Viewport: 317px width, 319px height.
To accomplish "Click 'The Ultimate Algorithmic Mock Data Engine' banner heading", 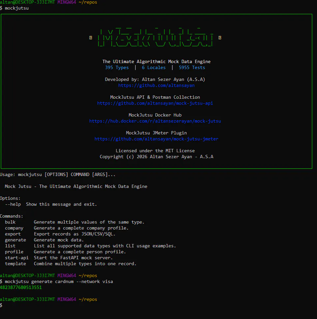I will pyautogui.click(x=157, y=61).
